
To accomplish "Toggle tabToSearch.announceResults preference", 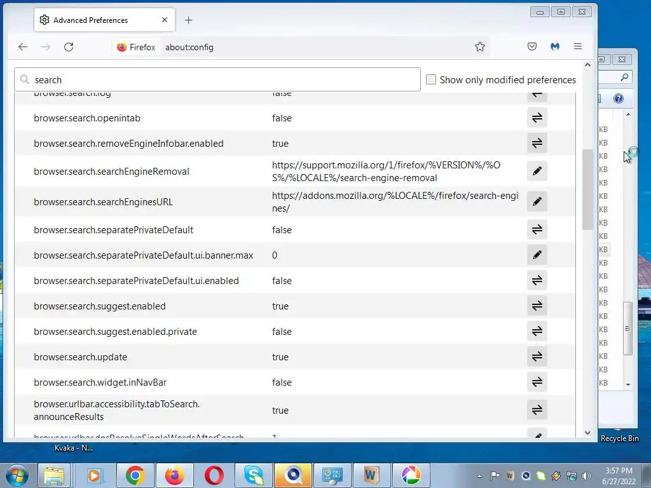I will click(537, 410).
